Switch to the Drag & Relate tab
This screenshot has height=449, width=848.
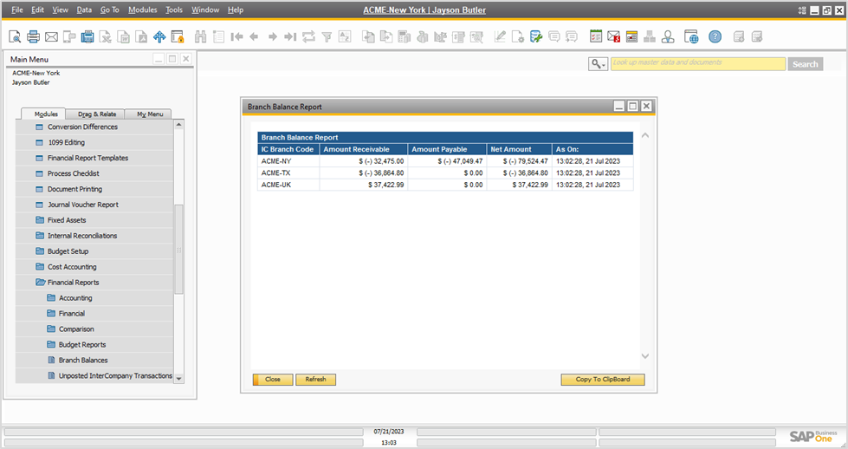(x=96, y=114)
